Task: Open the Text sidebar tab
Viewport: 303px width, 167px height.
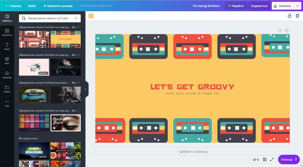Action: coord(7,46)
